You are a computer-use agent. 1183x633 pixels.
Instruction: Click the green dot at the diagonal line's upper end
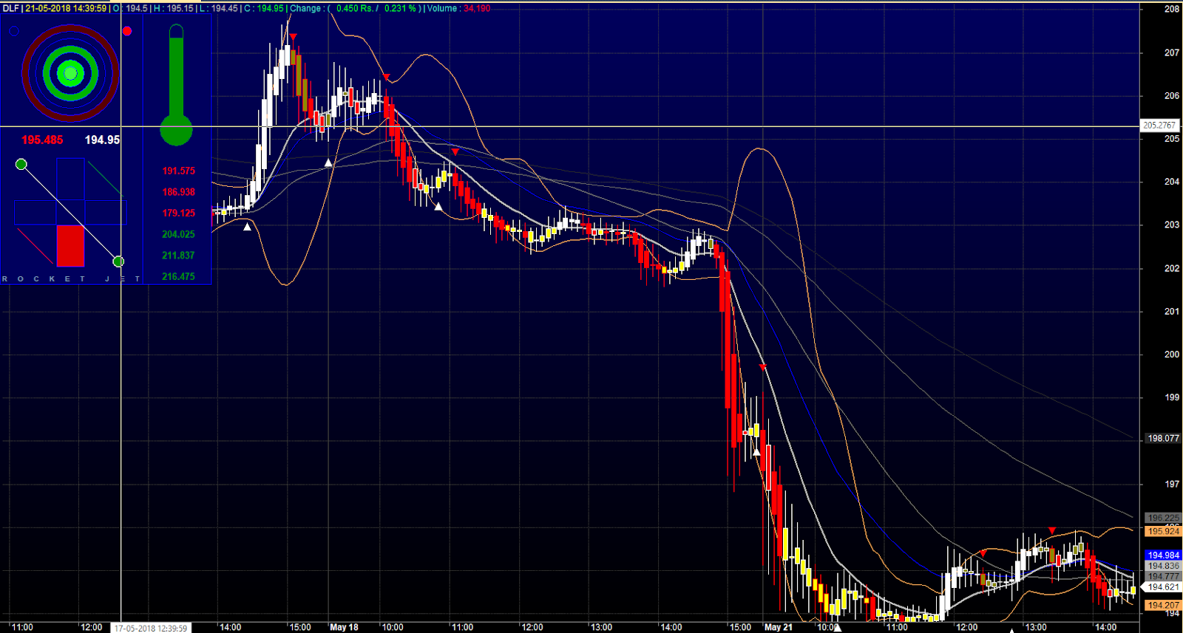21,164
